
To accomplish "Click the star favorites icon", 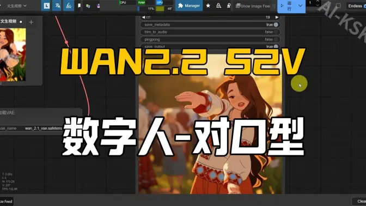I will click(208, 5).
